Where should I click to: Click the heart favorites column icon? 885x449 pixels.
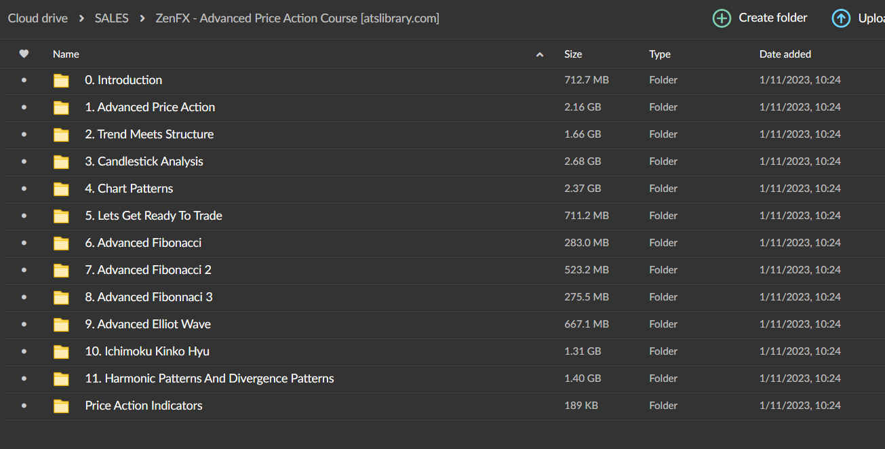tap(24, 54)
